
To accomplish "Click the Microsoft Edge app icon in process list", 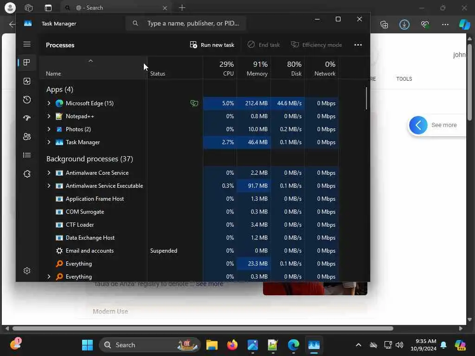I will coord(59,103).
